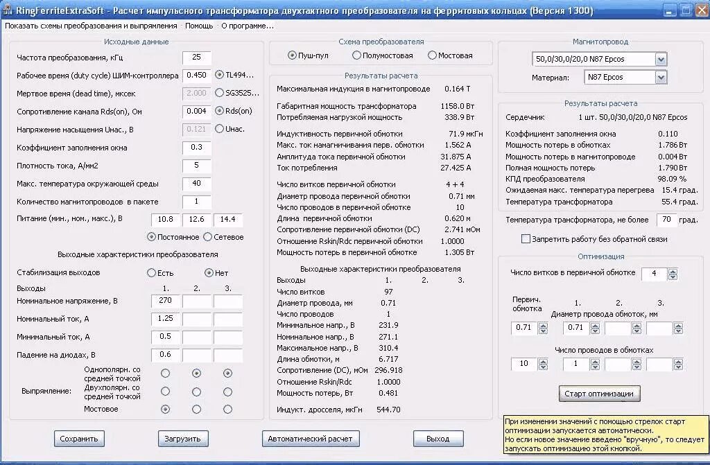Viewport: 710px width, 465px height.
Task: Click the Габаритная мощность value 1158.0 Вт
Action: pos(458,106)
